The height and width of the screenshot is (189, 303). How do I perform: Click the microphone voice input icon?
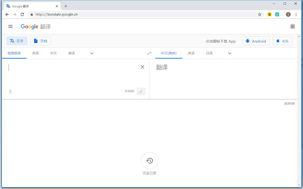[10, 91]
